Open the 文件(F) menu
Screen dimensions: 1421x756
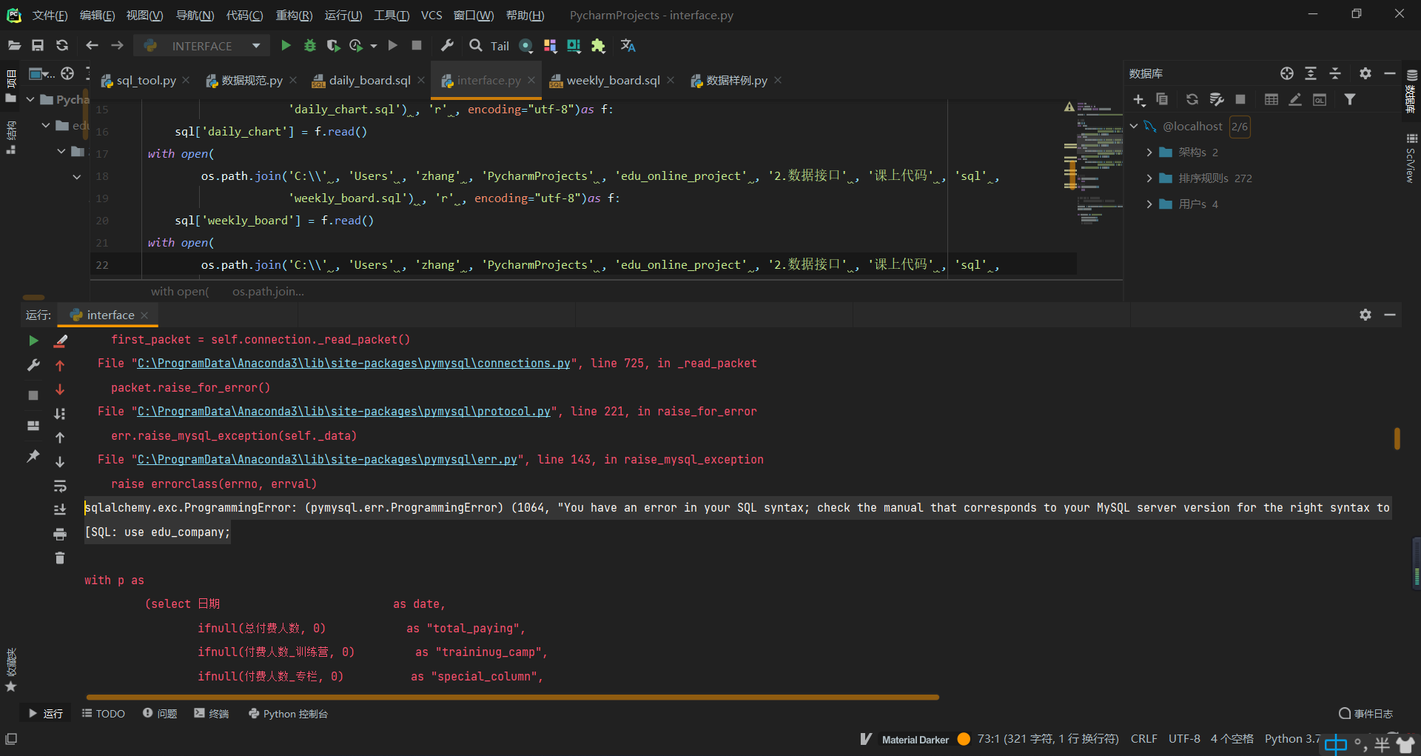[x=50, y=16]
